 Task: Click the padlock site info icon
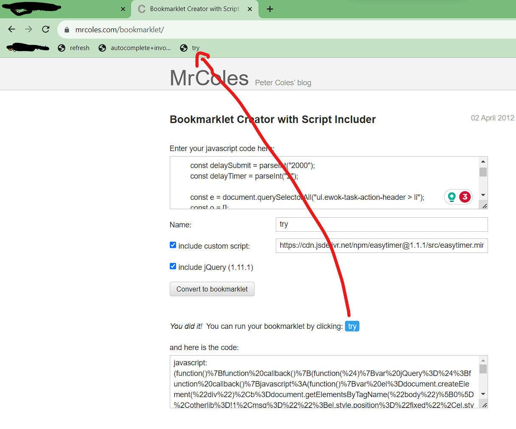pyautogui.click(x=67, y=30)
